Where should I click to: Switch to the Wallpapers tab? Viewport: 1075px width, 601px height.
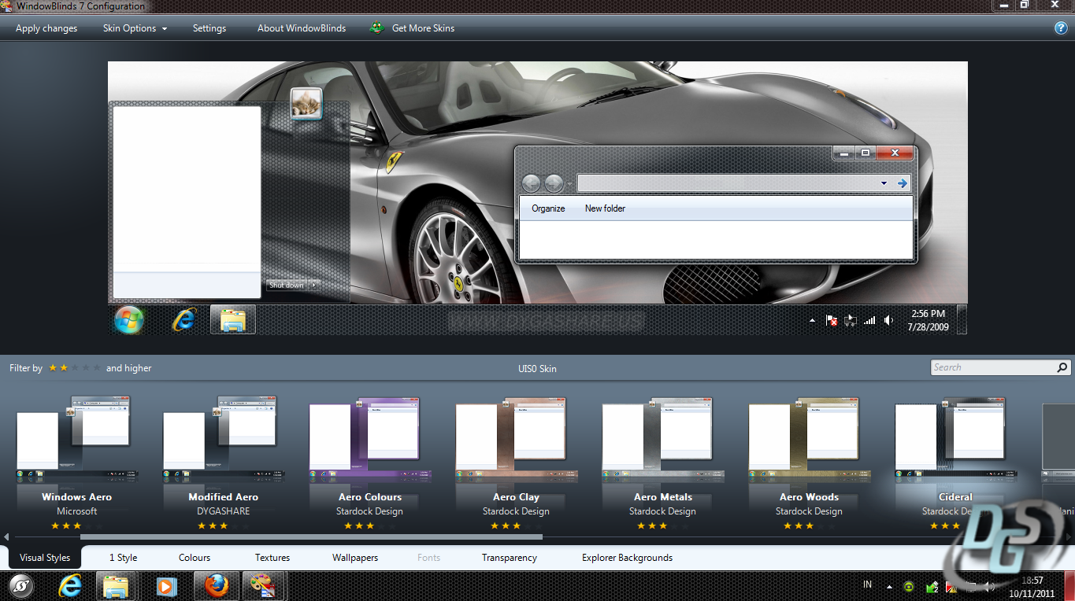pos(355,558)
